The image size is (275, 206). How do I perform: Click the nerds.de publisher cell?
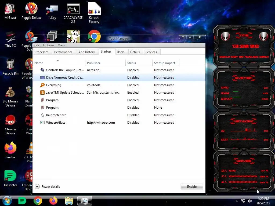pos(93,70)
